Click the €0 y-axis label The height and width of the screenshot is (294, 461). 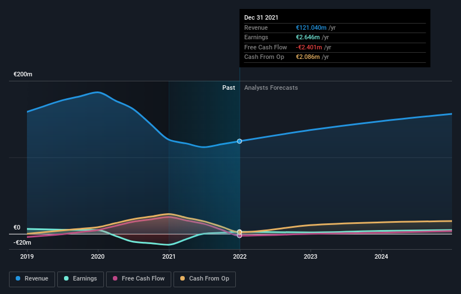click(x=17, y=227)
